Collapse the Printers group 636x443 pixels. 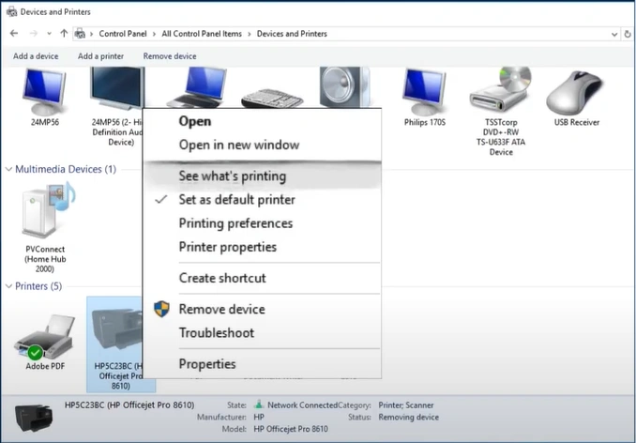[9, 286]
